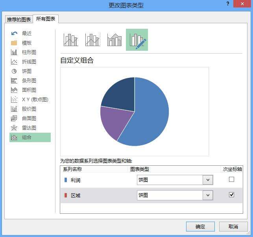Switch to the 所有图表 tab
Viewport: 253px width, 237px height.
46,19
